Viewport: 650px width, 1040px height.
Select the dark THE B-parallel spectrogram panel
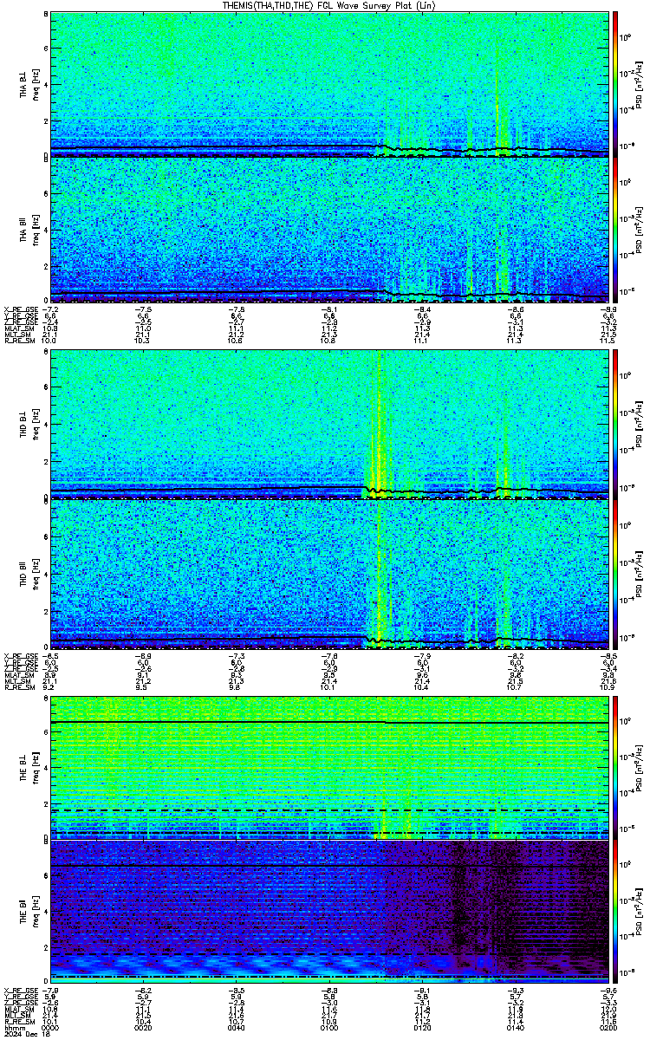click(x=329, y=913)
